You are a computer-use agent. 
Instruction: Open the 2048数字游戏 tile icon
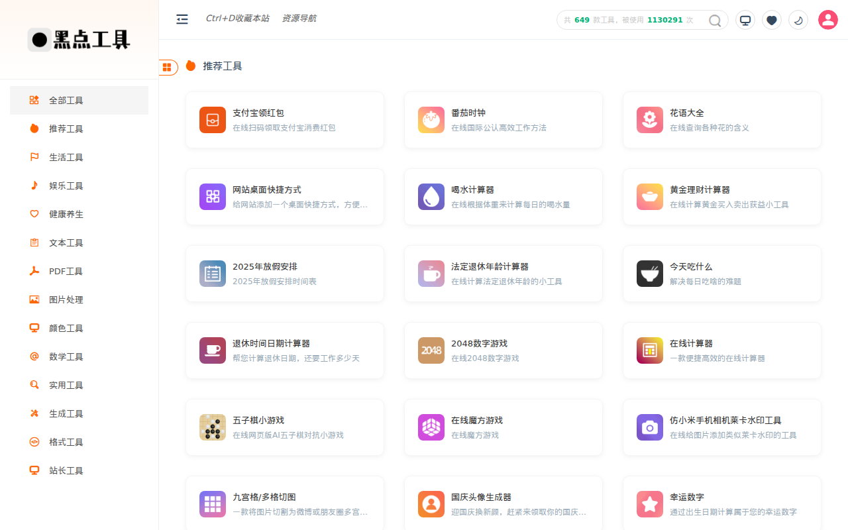431,350
